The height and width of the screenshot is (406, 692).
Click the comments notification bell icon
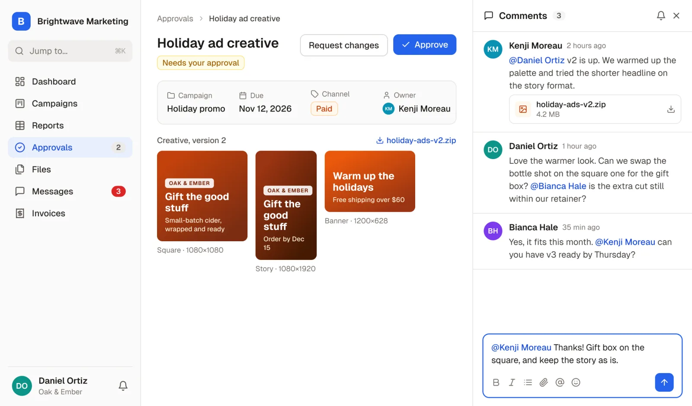(661, 16)
